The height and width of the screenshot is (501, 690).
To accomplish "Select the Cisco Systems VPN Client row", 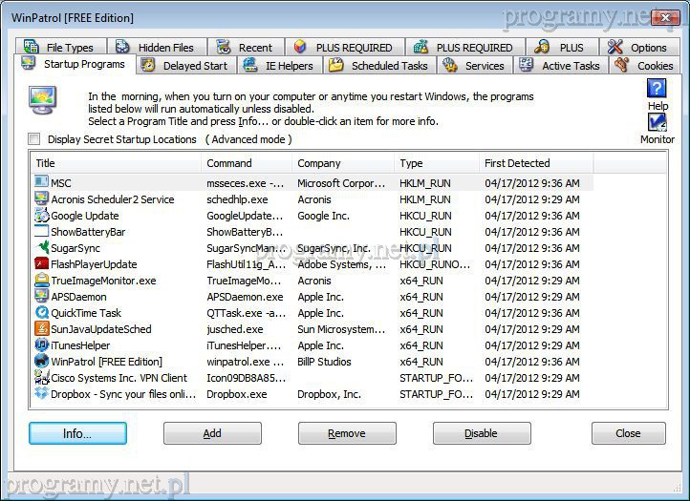I will (x=119, y=378).
